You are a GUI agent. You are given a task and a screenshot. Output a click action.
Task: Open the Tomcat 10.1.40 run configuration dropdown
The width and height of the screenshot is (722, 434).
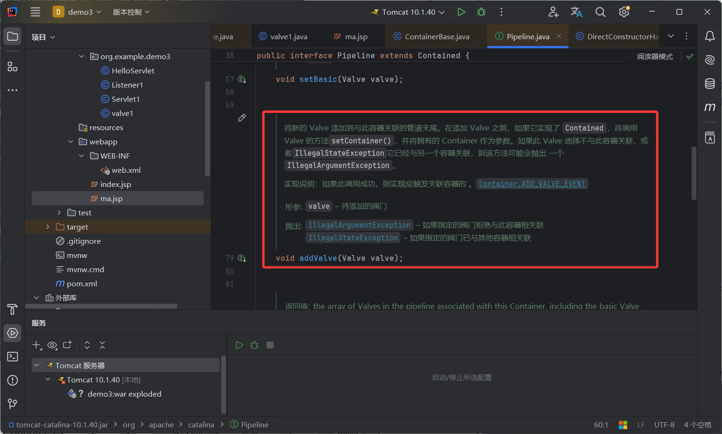tap(408, 12)
